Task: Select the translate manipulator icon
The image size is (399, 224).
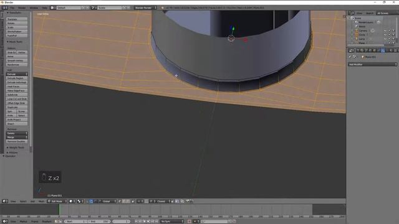Action: point(91,201)
